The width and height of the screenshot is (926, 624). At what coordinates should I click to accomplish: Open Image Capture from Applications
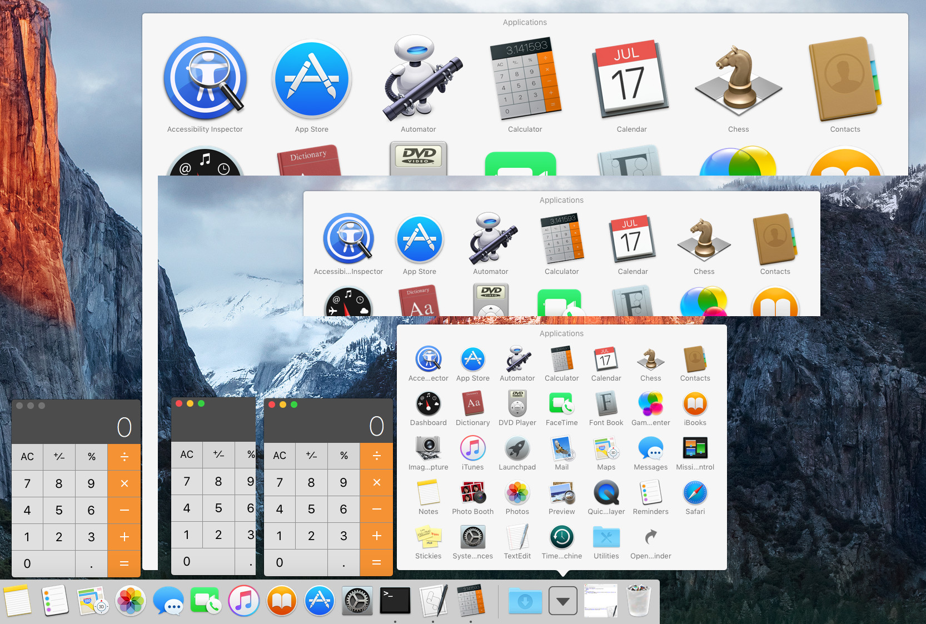point(428,447)
